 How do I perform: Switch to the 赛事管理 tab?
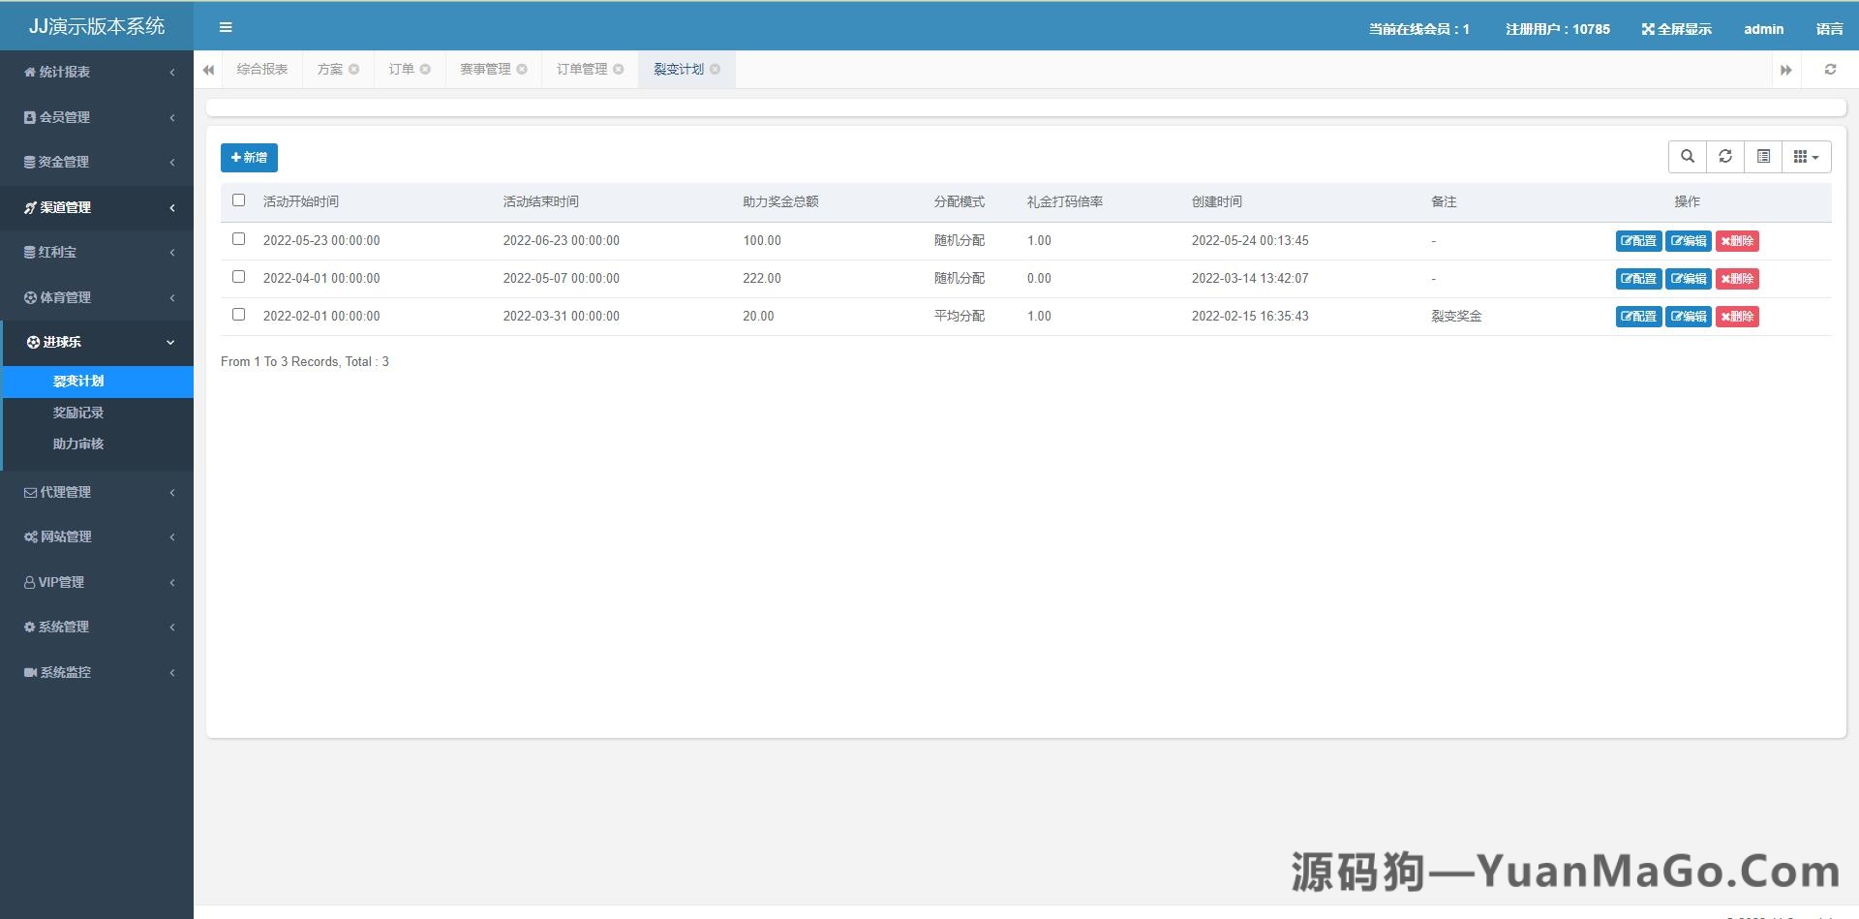click(x=484, y=69)
